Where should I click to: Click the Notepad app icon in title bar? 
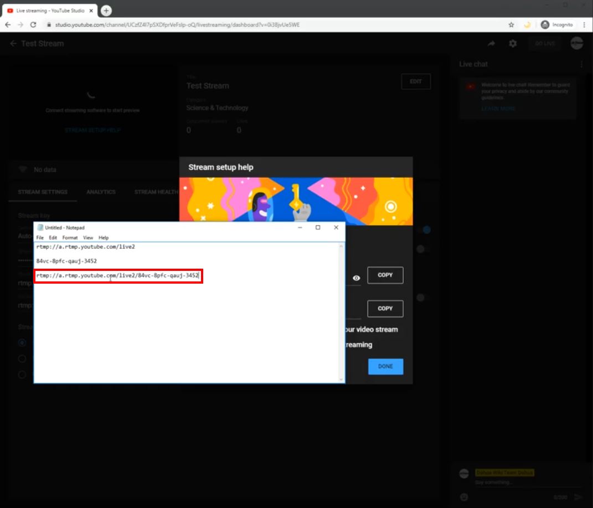click(40, 227)
